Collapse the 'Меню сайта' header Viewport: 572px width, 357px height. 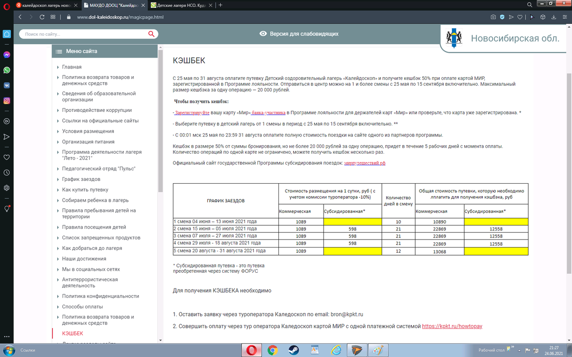pyautogui.click(x=104, y=51)
